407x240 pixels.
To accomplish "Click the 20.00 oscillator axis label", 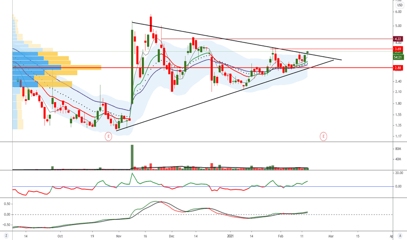I will coord(399,173).
